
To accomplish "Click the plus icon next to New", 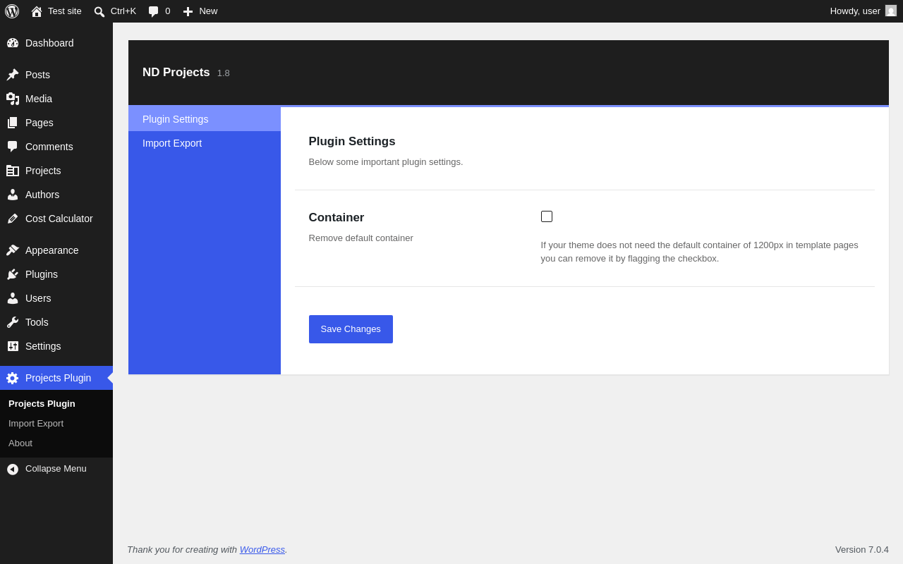I will [x=188, y=11].
